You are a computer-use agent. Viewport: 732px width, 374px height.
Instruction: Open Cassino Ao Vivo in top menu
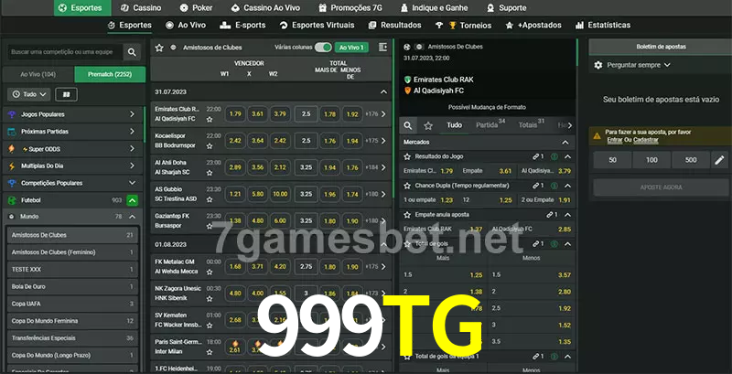click(266, 8)
